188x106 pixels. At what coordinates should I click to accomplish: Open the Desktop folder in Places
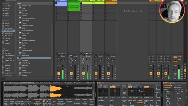[x=7, y=66]
